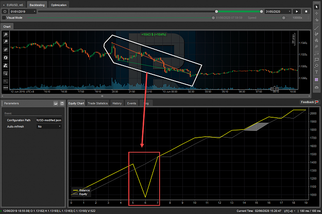This screenshot has width=322, height=214.
Task: Click the OHLC status bar readout
Action: 49,211
